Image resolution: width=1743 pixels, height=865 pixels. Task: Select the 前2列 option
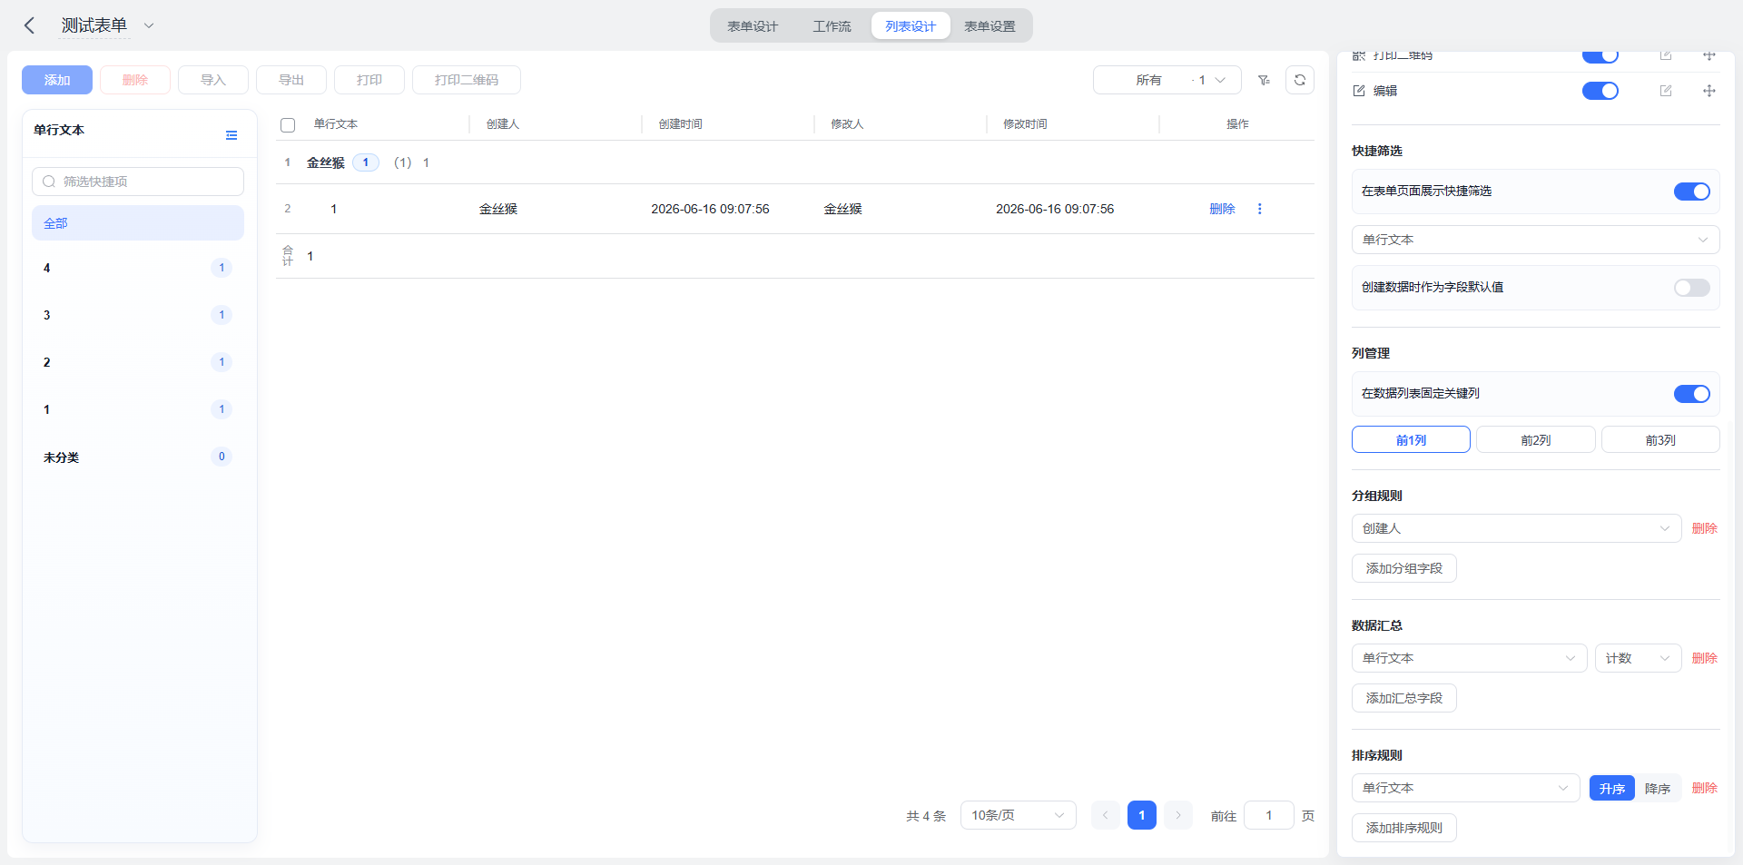click(x=1535, y=439)
